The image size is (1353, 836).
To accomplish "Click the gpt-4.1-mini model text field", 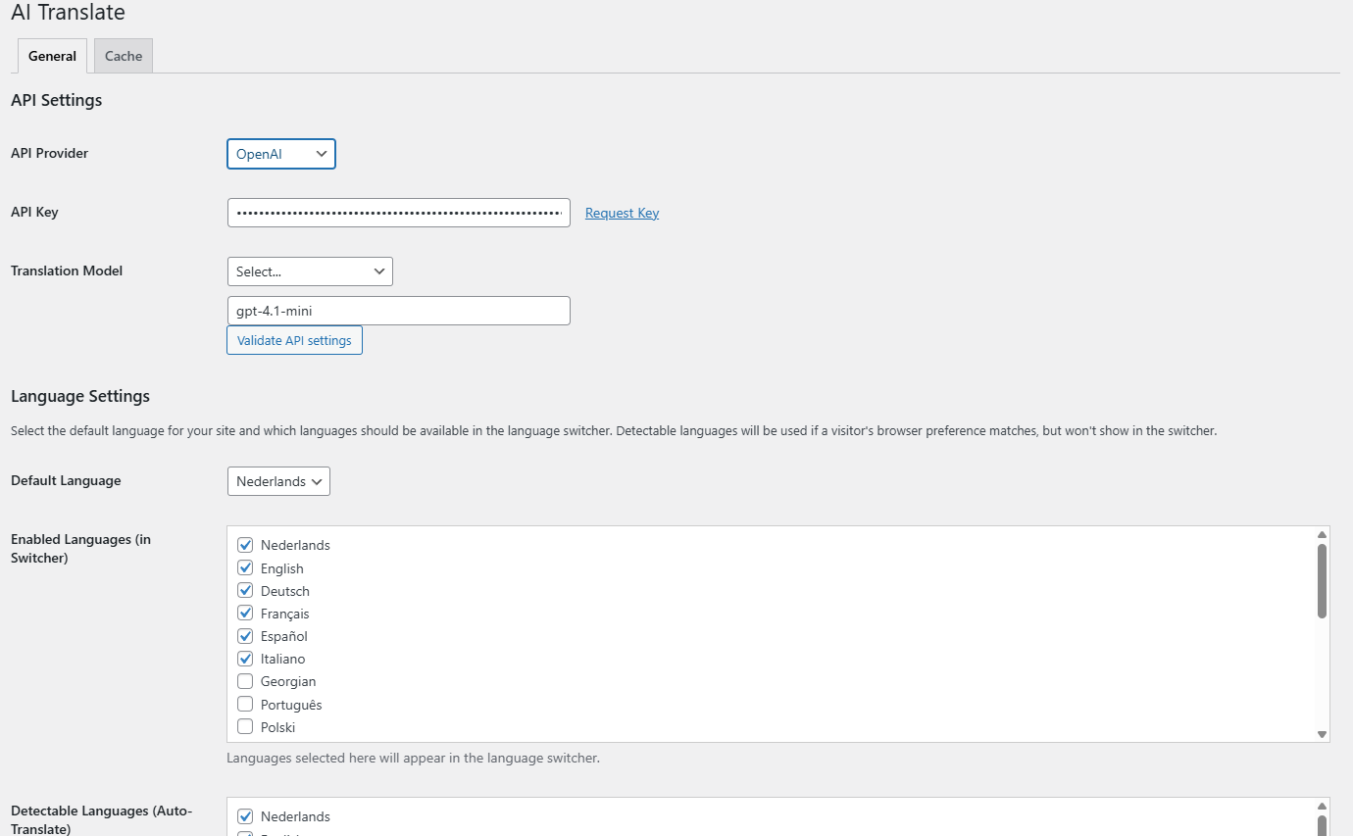I will [x=398, y=311].
